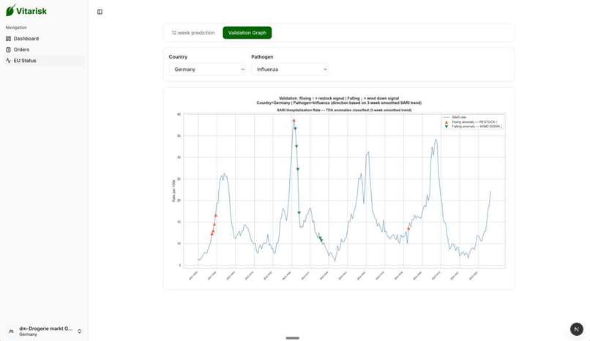Screen dimensions: 590x341
Task: Open Orders in the navigation
Action: tap(44, 50)
